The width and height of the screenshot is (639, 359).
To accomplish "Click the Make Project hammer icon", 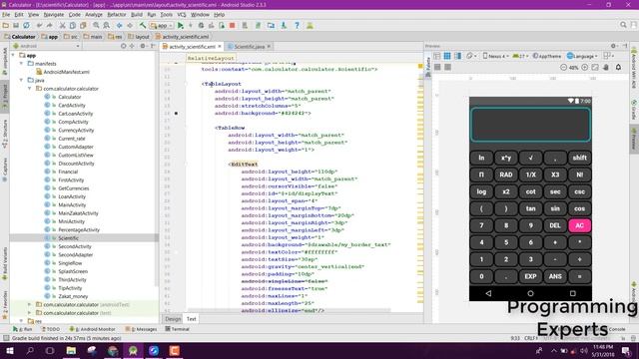I will point(142,25).
